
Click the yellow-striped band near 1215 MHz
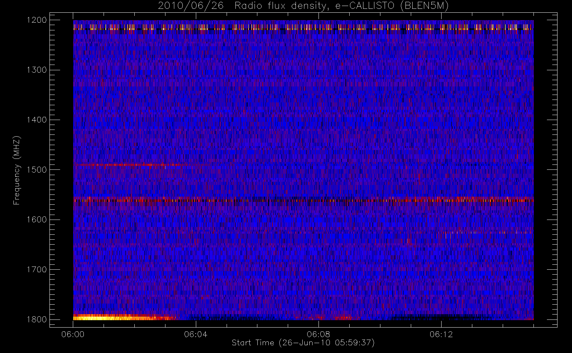[303, 27]
